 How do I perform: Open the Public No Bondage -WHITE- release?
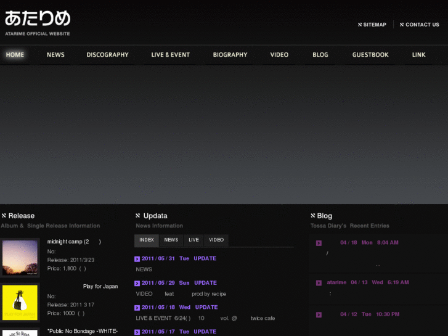coord(83,331)
